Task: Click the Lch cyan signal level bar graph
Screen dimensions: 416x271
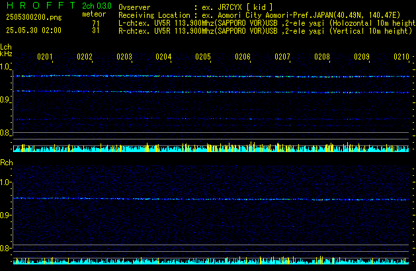Action: click(x=211, y=147)
